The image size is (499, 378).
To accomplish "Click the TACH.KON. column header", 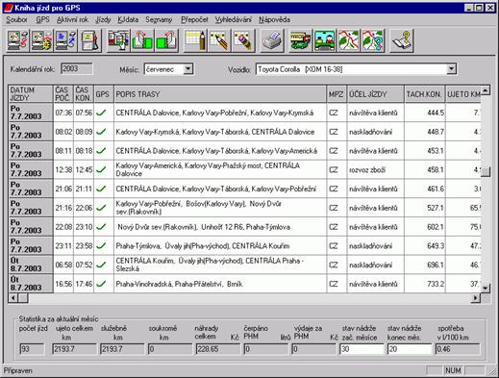I will pyautogui.click(x=425, y=94).
